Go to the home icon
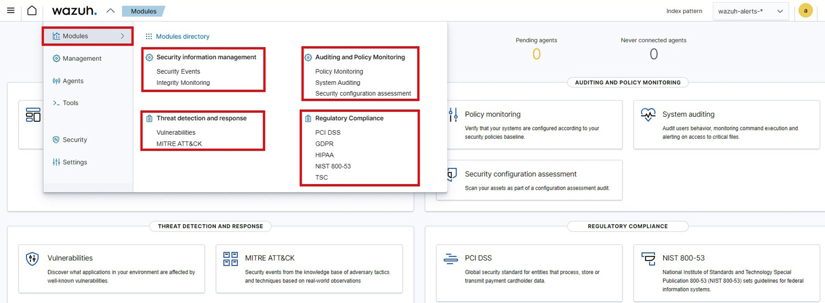The width and height of the screenshot is (825, 303). 32,10
